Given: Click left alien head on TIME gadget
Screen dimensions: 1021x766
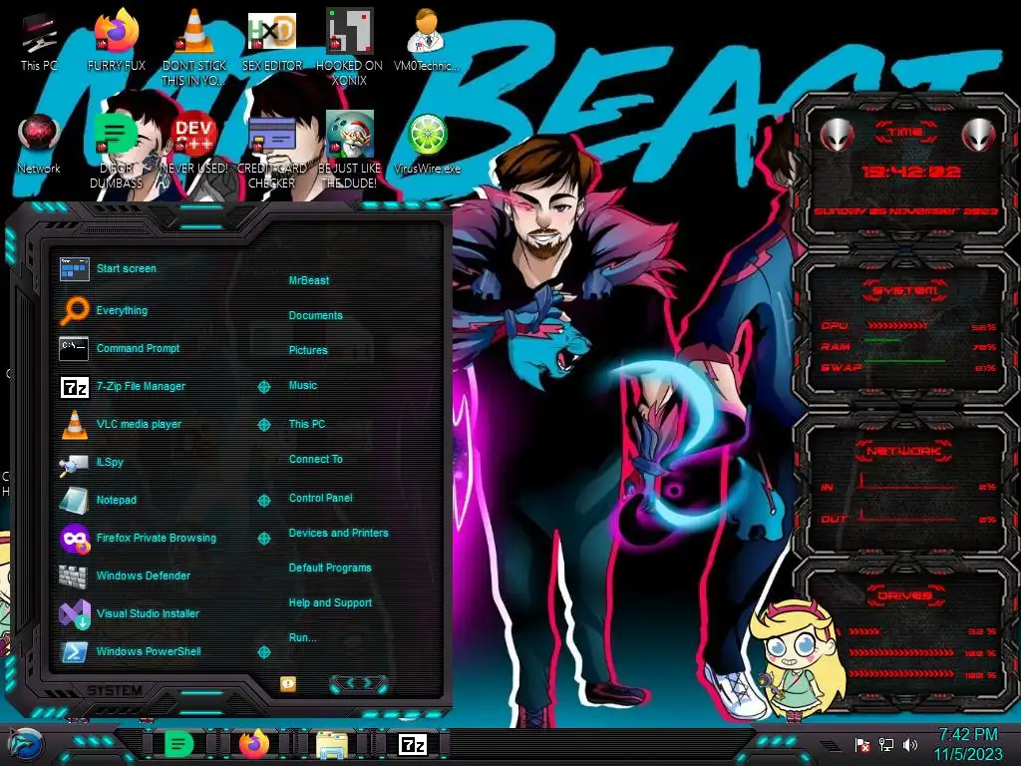Looking at the screenshot, I should (837, 136).
